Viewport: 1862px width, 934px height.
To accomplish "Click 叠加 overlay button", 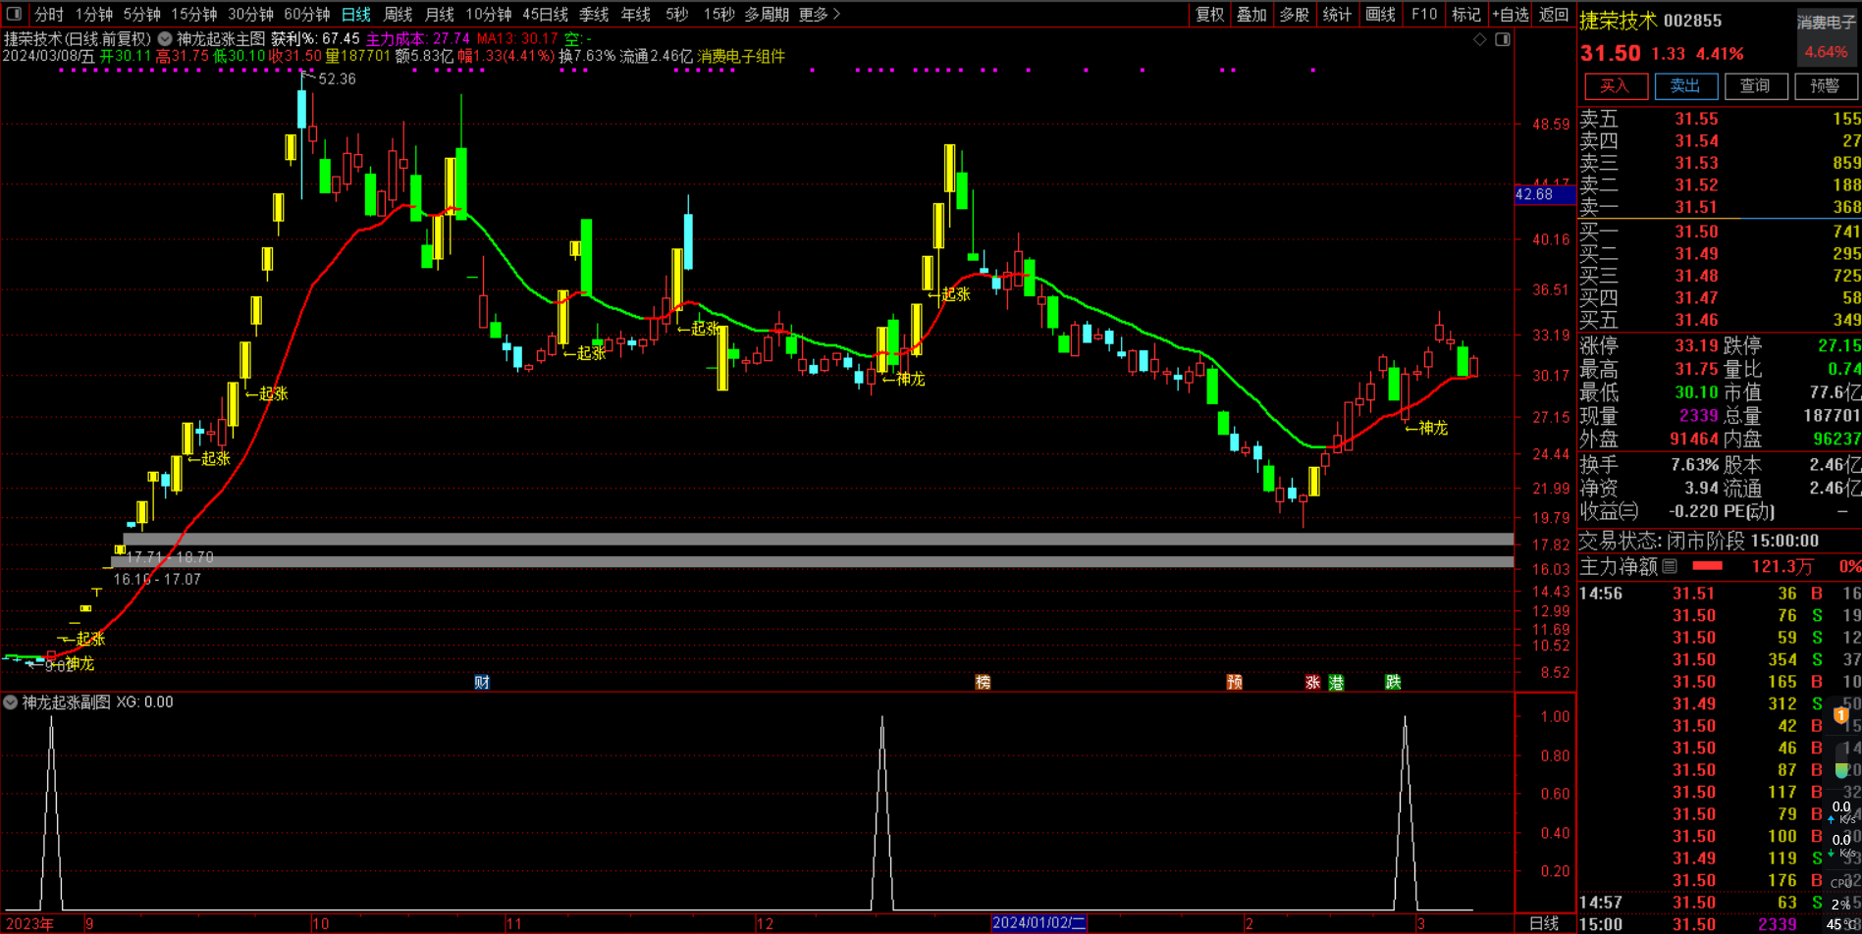I will point(1252,14).
